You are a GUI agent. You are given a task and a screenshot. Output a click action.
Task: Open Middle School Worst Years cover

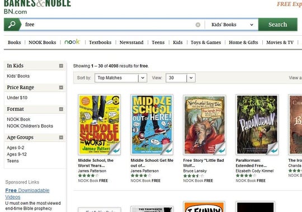[x=100, y=125]
